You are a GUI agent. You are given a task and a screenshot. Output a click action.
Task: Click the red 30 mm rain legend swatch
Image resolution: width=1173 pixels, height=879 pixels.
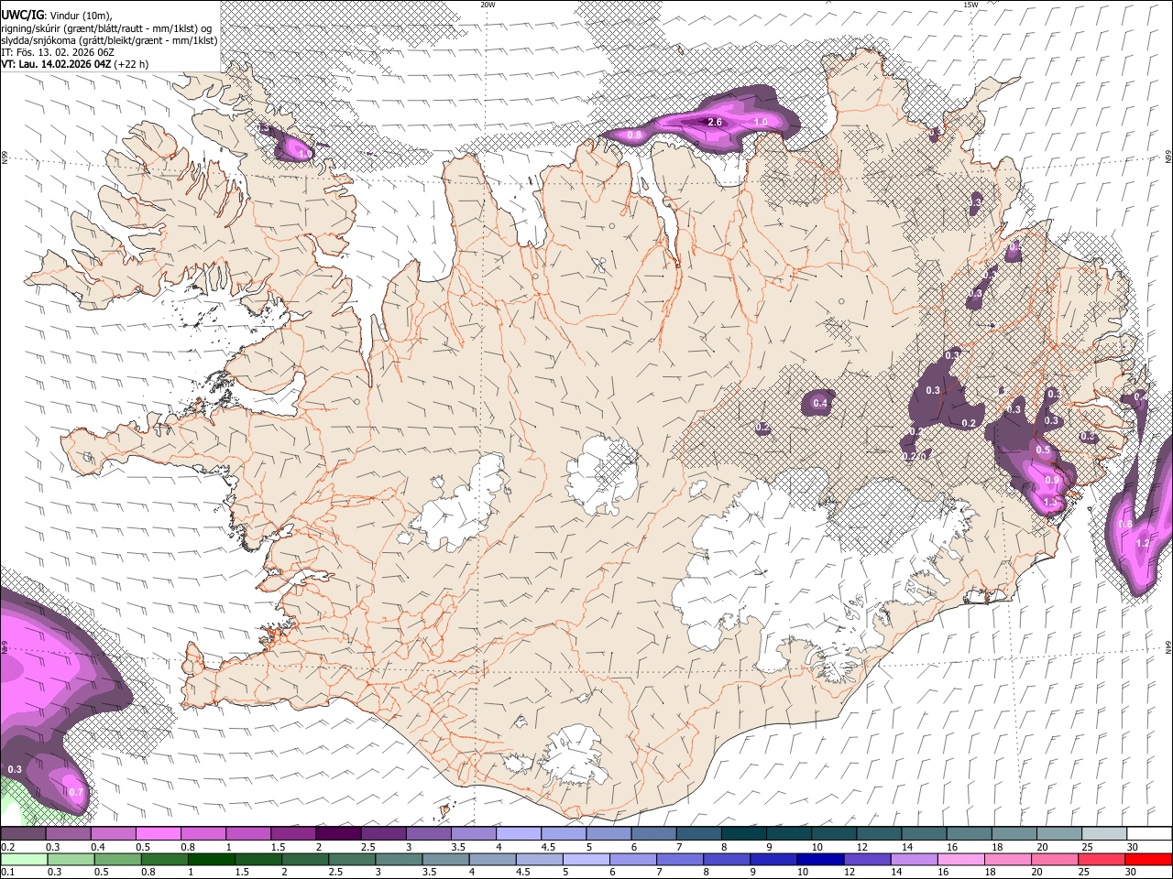pyautogui.click(x=1148, y=859)
